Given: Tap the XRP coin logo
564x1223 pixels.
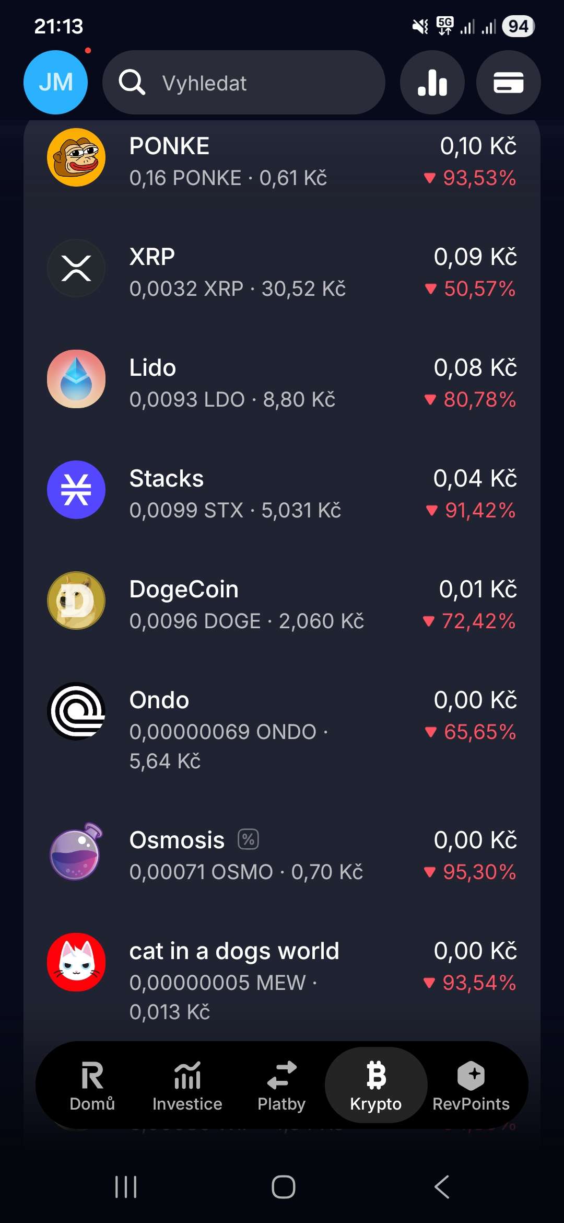Looking at the screenshot, I should [x=76, y=268].
